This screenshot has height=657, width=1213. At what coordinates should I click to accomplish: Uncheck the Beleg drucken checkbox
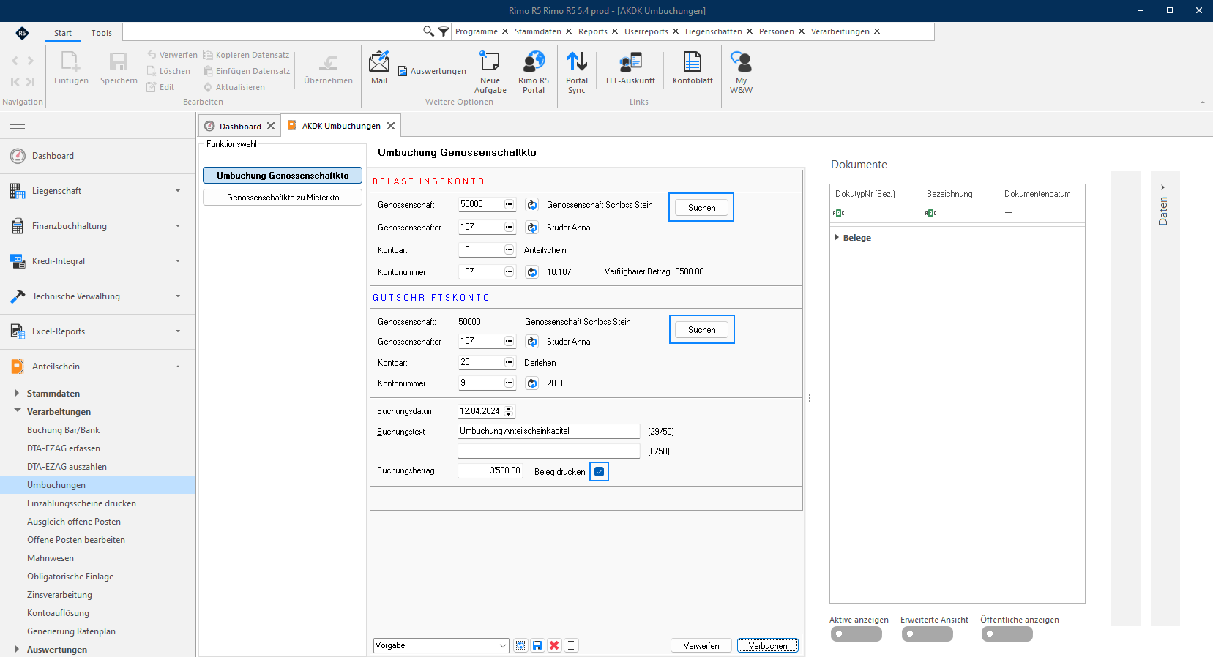600,472
